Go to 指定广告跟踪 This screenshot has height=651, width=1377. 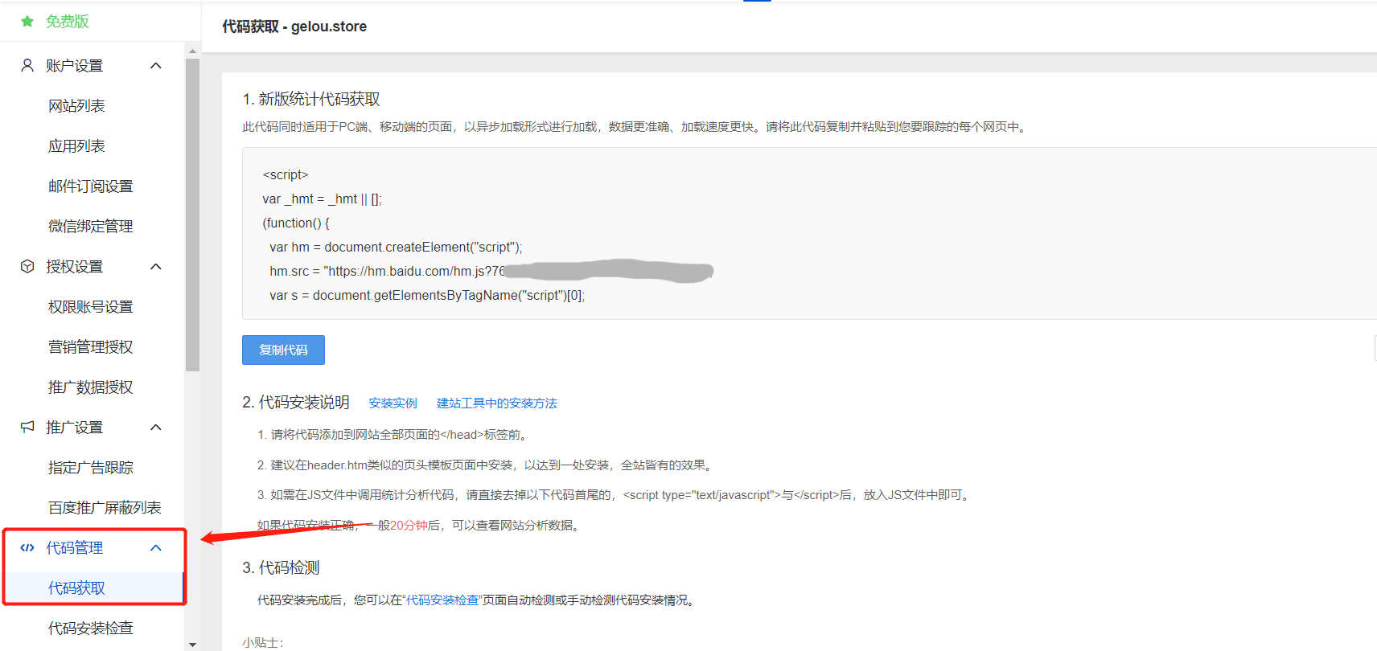pos(90,467)
